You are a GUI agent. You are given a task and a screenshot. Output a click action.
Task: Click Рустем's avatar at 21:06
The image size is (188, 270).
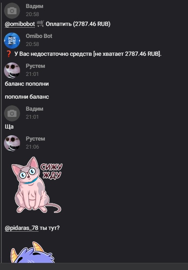coord(12,143)
